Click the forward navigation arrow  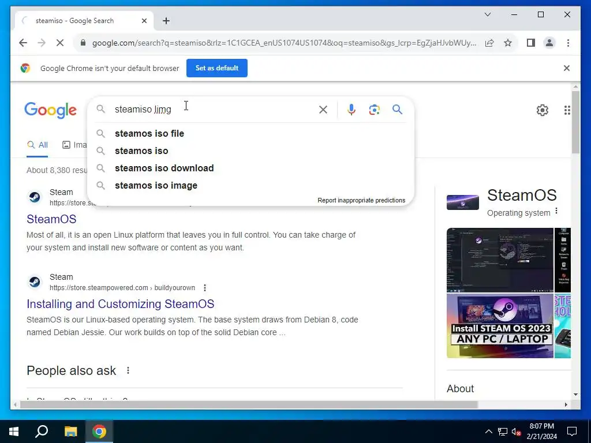pos(42,43)
